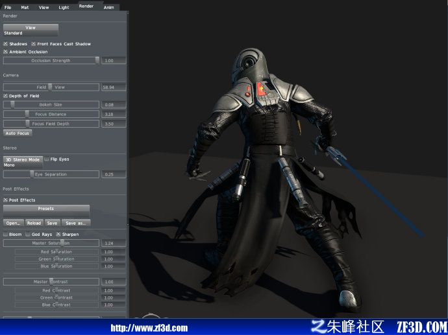
Task: Adjust the Blue Contrast slider
Action: tap(56, 305)
